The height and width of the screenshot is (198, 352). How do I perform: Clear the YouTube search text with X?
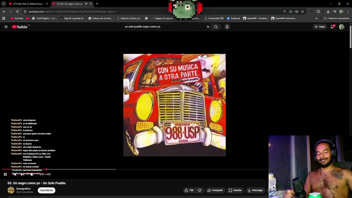208,27
